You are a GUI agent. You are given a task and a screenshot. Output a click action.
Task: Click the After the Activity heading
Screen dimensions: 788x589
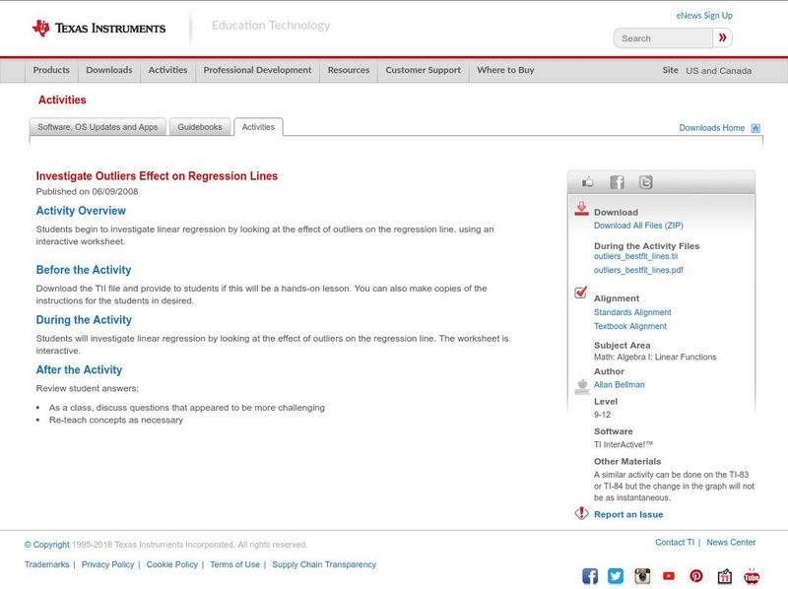[x=79, y=370]
